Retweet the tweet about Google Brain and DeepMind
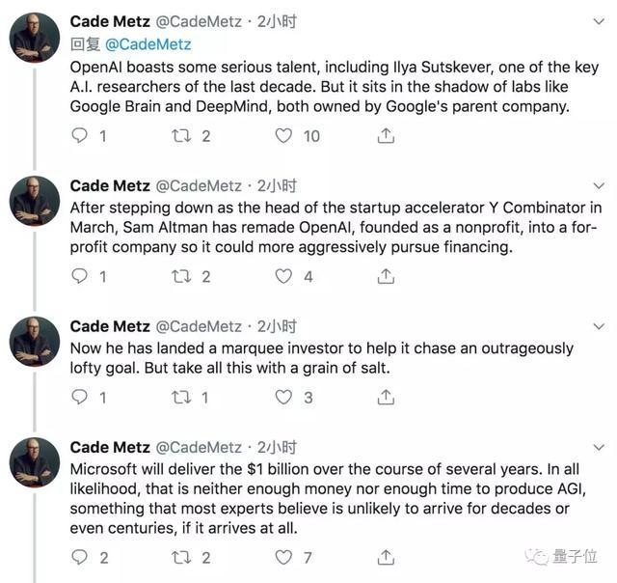The width and height of the screenshot is (617, 583). pos(180,136)
